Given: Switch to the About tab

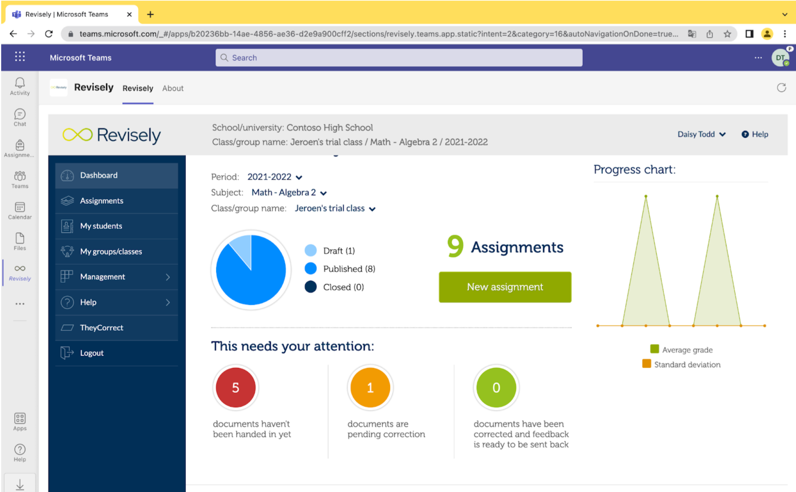Looking at the screenshot, I should click(x=173, y=88).
